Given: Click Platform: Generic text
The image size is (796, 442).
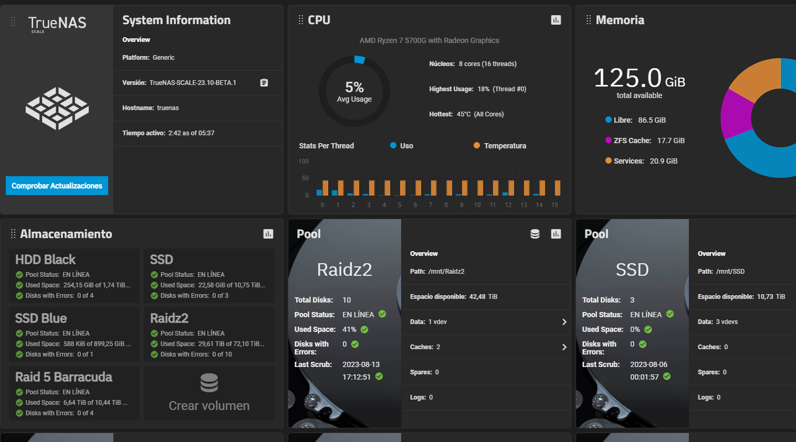Looking at the screenshot, I should pos(149,58).
